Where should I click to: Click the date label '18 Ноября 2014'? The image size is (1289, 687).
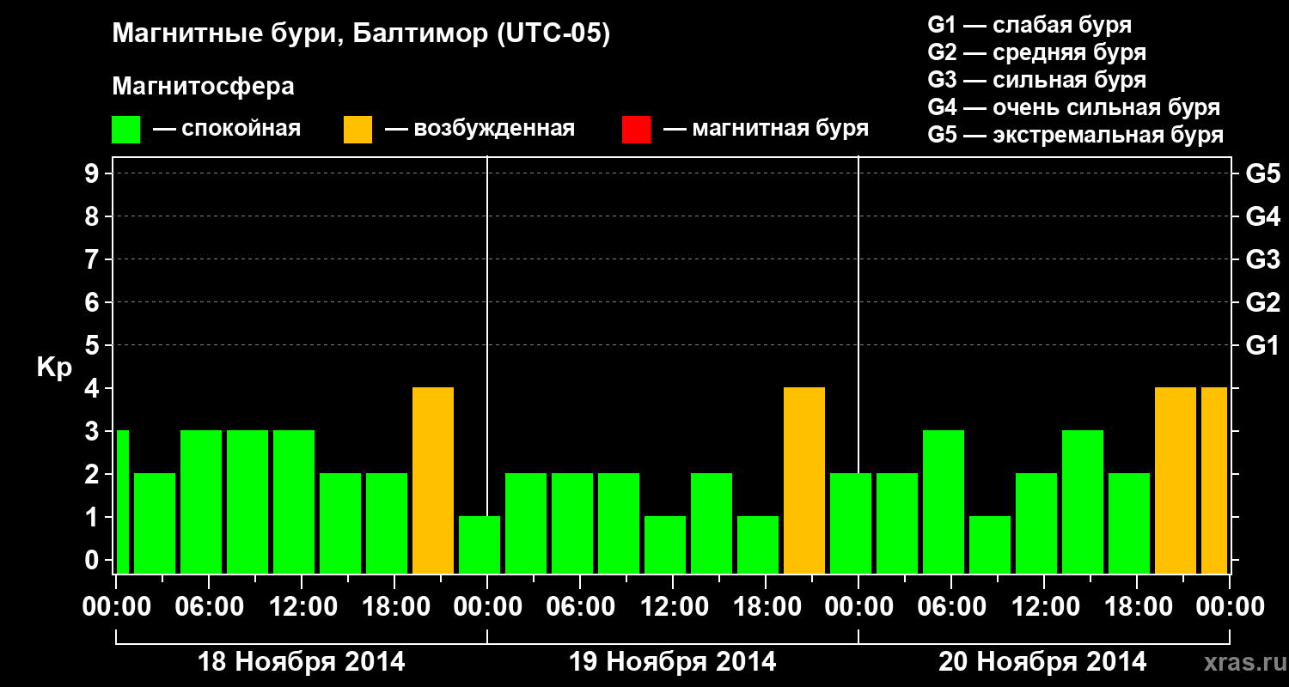click(302, 662)
